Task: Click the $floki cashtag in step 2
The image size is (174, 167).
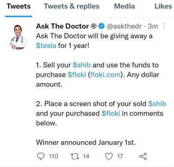Action: click(x=111, y=114)
